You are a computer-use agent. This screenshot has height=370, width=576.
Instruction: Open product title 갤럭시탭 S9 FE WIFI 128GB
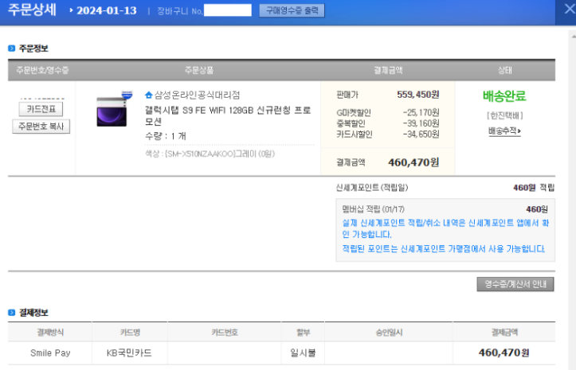(x=228, y=115)
